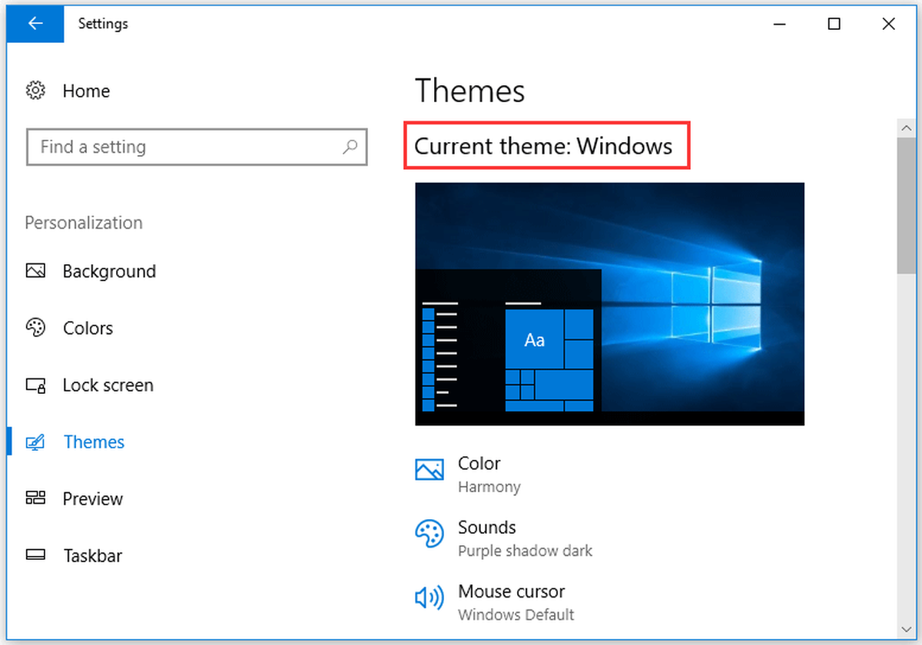Click the scrollbar up arrow
The width and height of the screenshot is (922, 645).
[907, 128]
